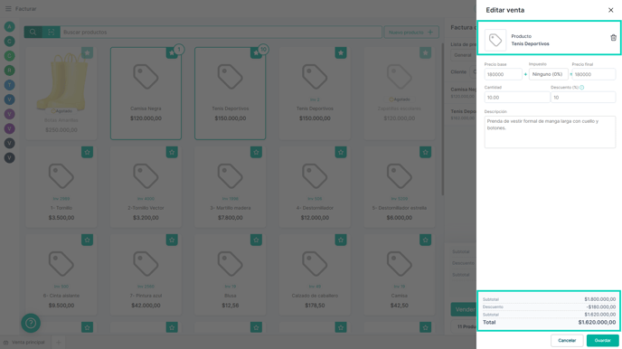
Task: Toggle favorite star on 4- Destornillador
Action: [x=341, y=152]
